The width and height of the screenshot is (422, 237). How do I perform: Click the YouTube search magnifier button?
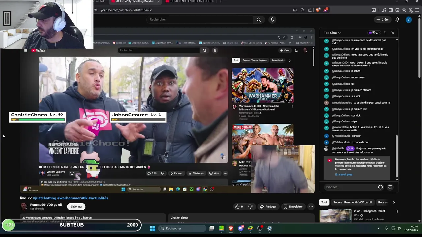(259, 20)
